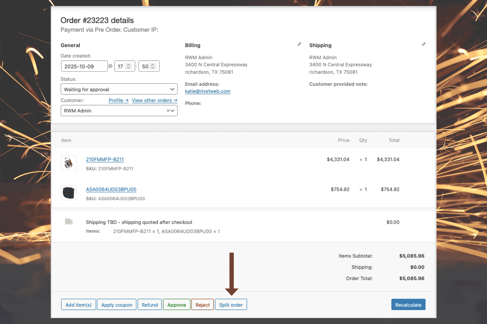Screen dimensions: 487x324
Task: View other orders for this customer
Action: (154, 100)
